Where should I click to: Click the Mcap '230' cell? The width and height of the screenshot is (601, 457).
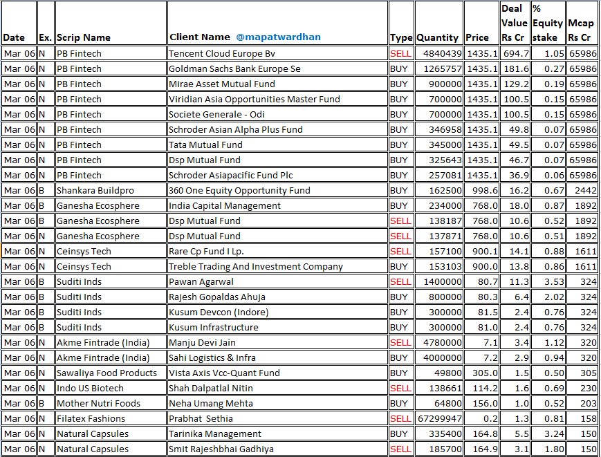click(582, 388)
